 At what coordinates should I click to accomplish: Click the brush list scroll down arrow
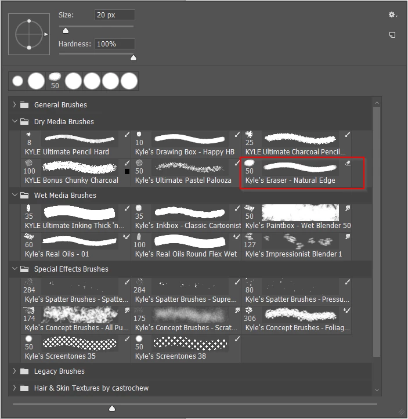[377, 390]
